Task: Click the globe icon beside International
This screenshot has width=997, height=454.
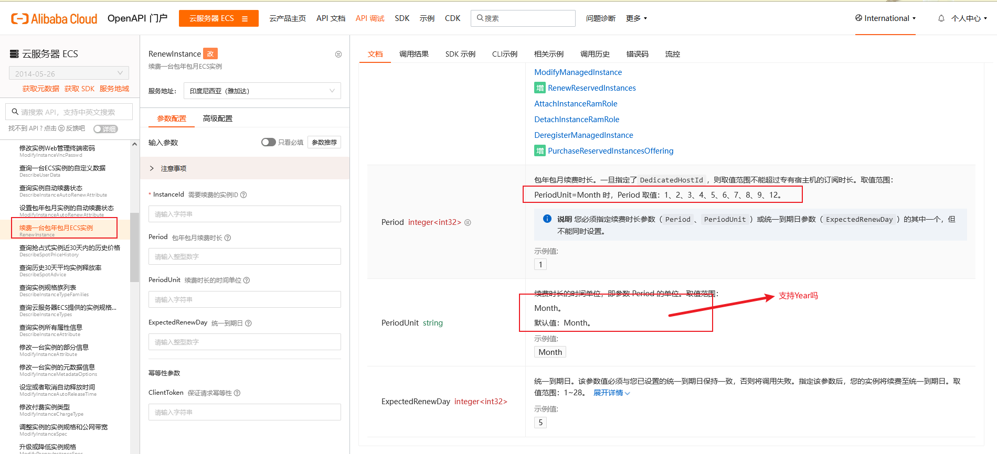Action: pyautogui.click(x=858, y=18)
